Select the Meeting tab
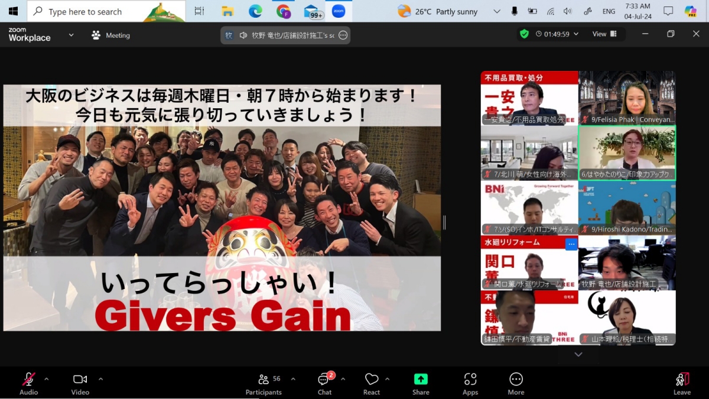Screen dimensions: 709x399 (110, 35)
